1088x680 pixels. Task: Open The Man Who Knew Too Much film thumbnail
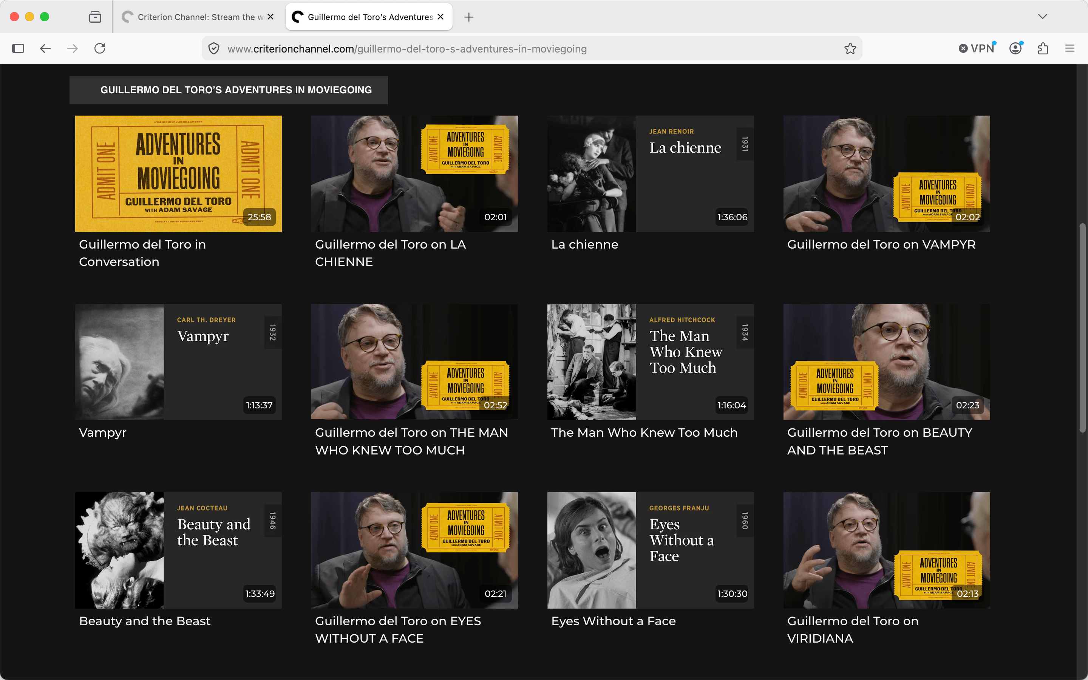tap(651, 362)
